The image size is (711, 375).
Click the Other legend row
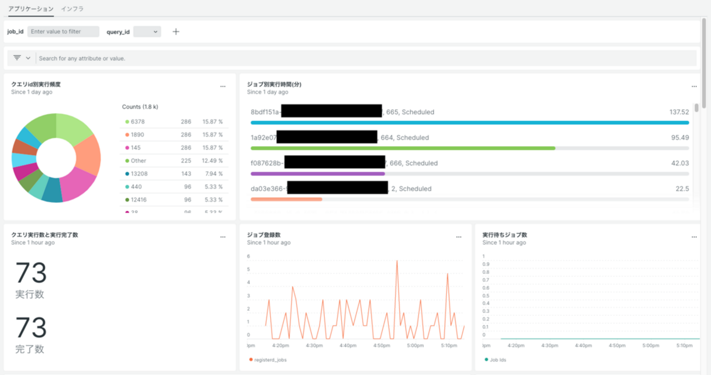pyautogui.click(x=173, y=161)
